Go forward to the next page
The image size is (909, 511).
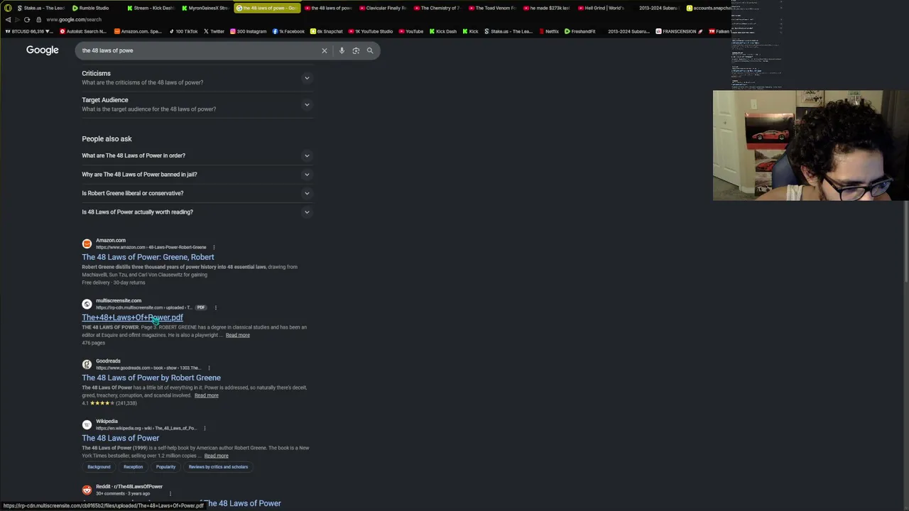point(17,20)
